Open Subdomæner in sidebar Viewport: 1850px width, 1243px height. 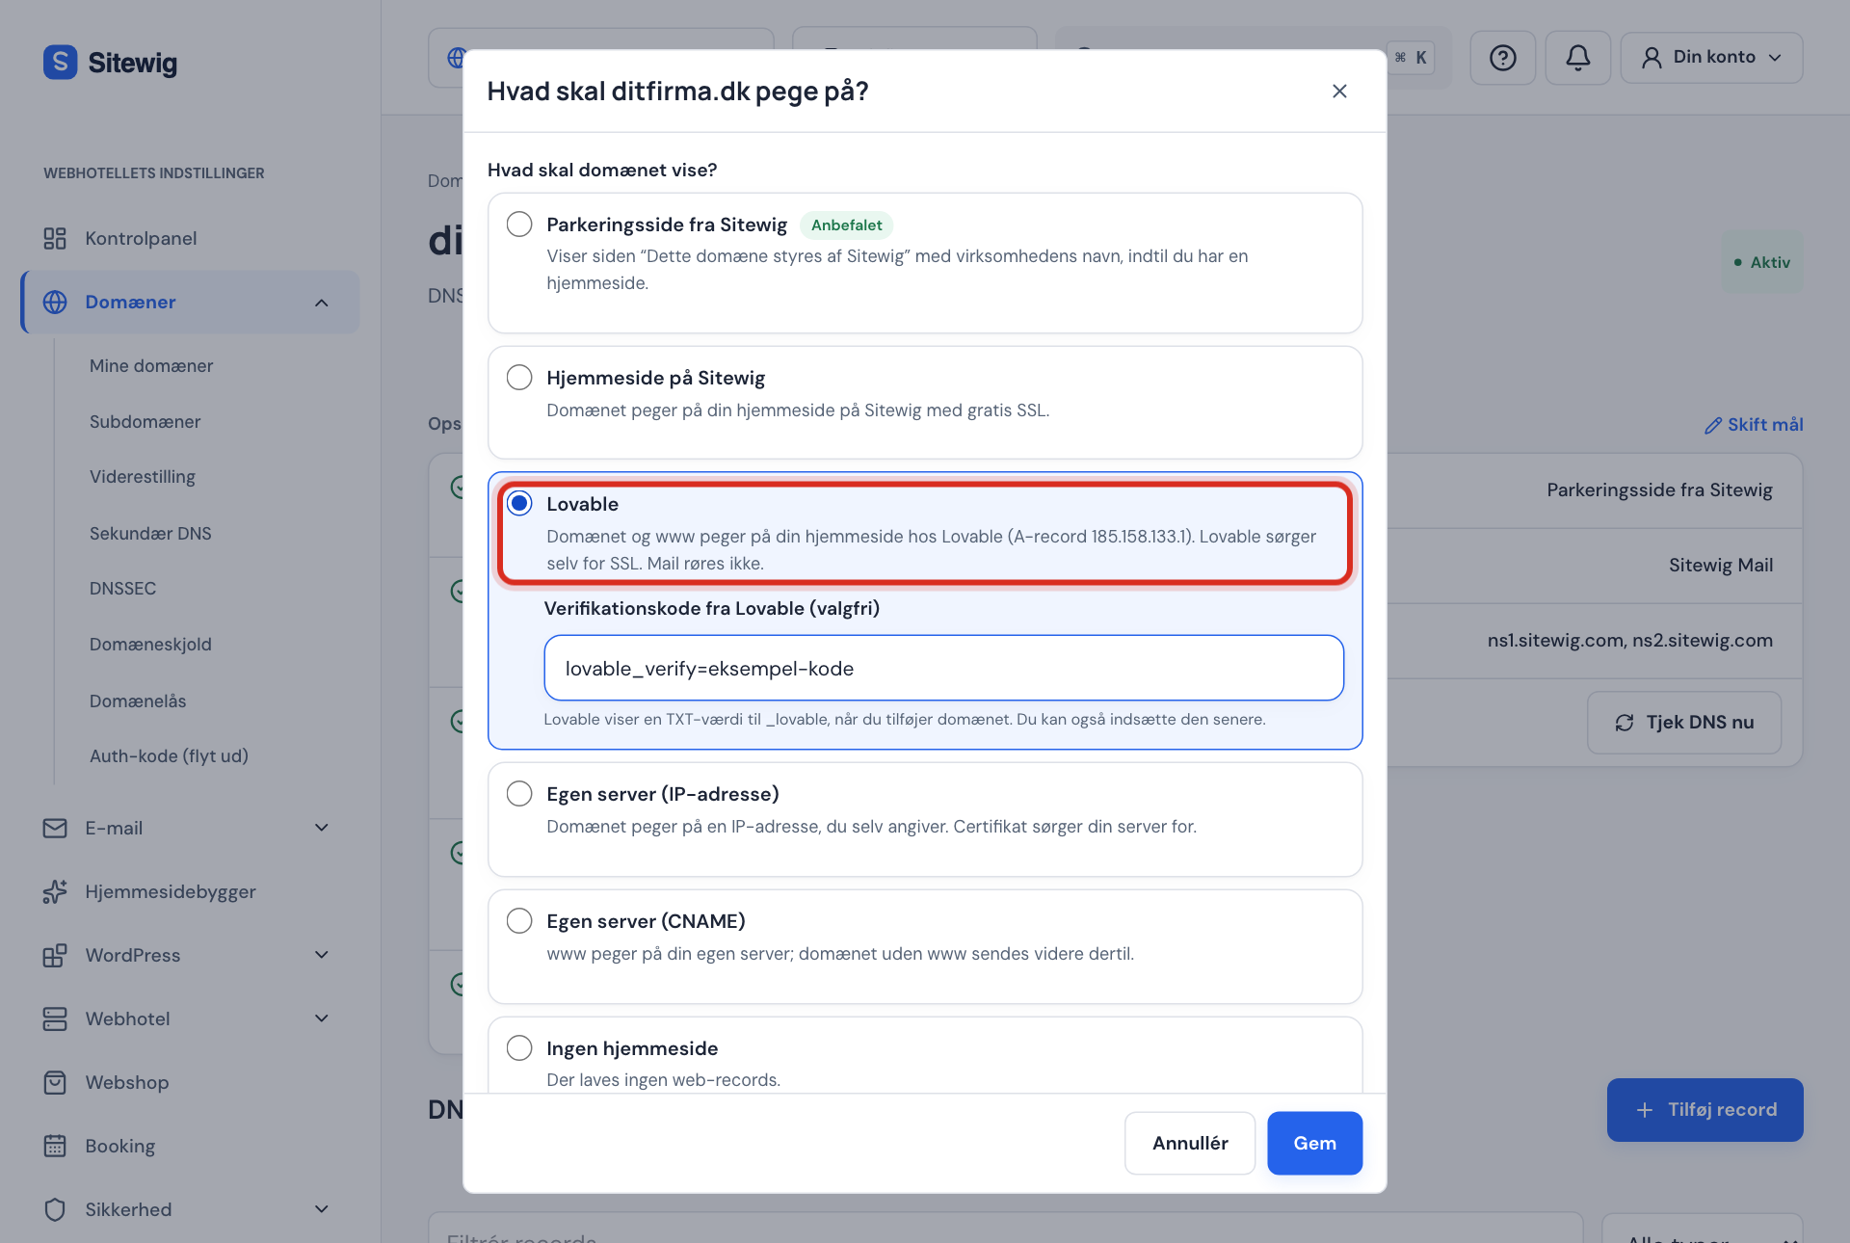click(x=145, y=422)
